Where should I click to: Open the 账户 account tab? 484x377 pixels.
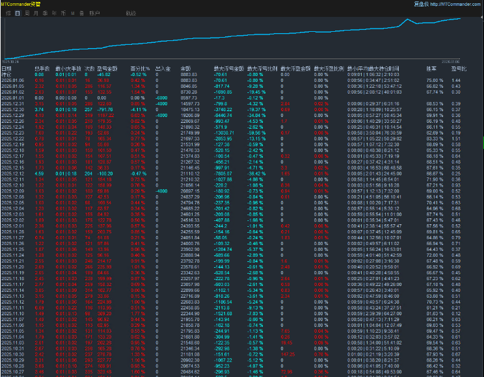tap(94, 13)
